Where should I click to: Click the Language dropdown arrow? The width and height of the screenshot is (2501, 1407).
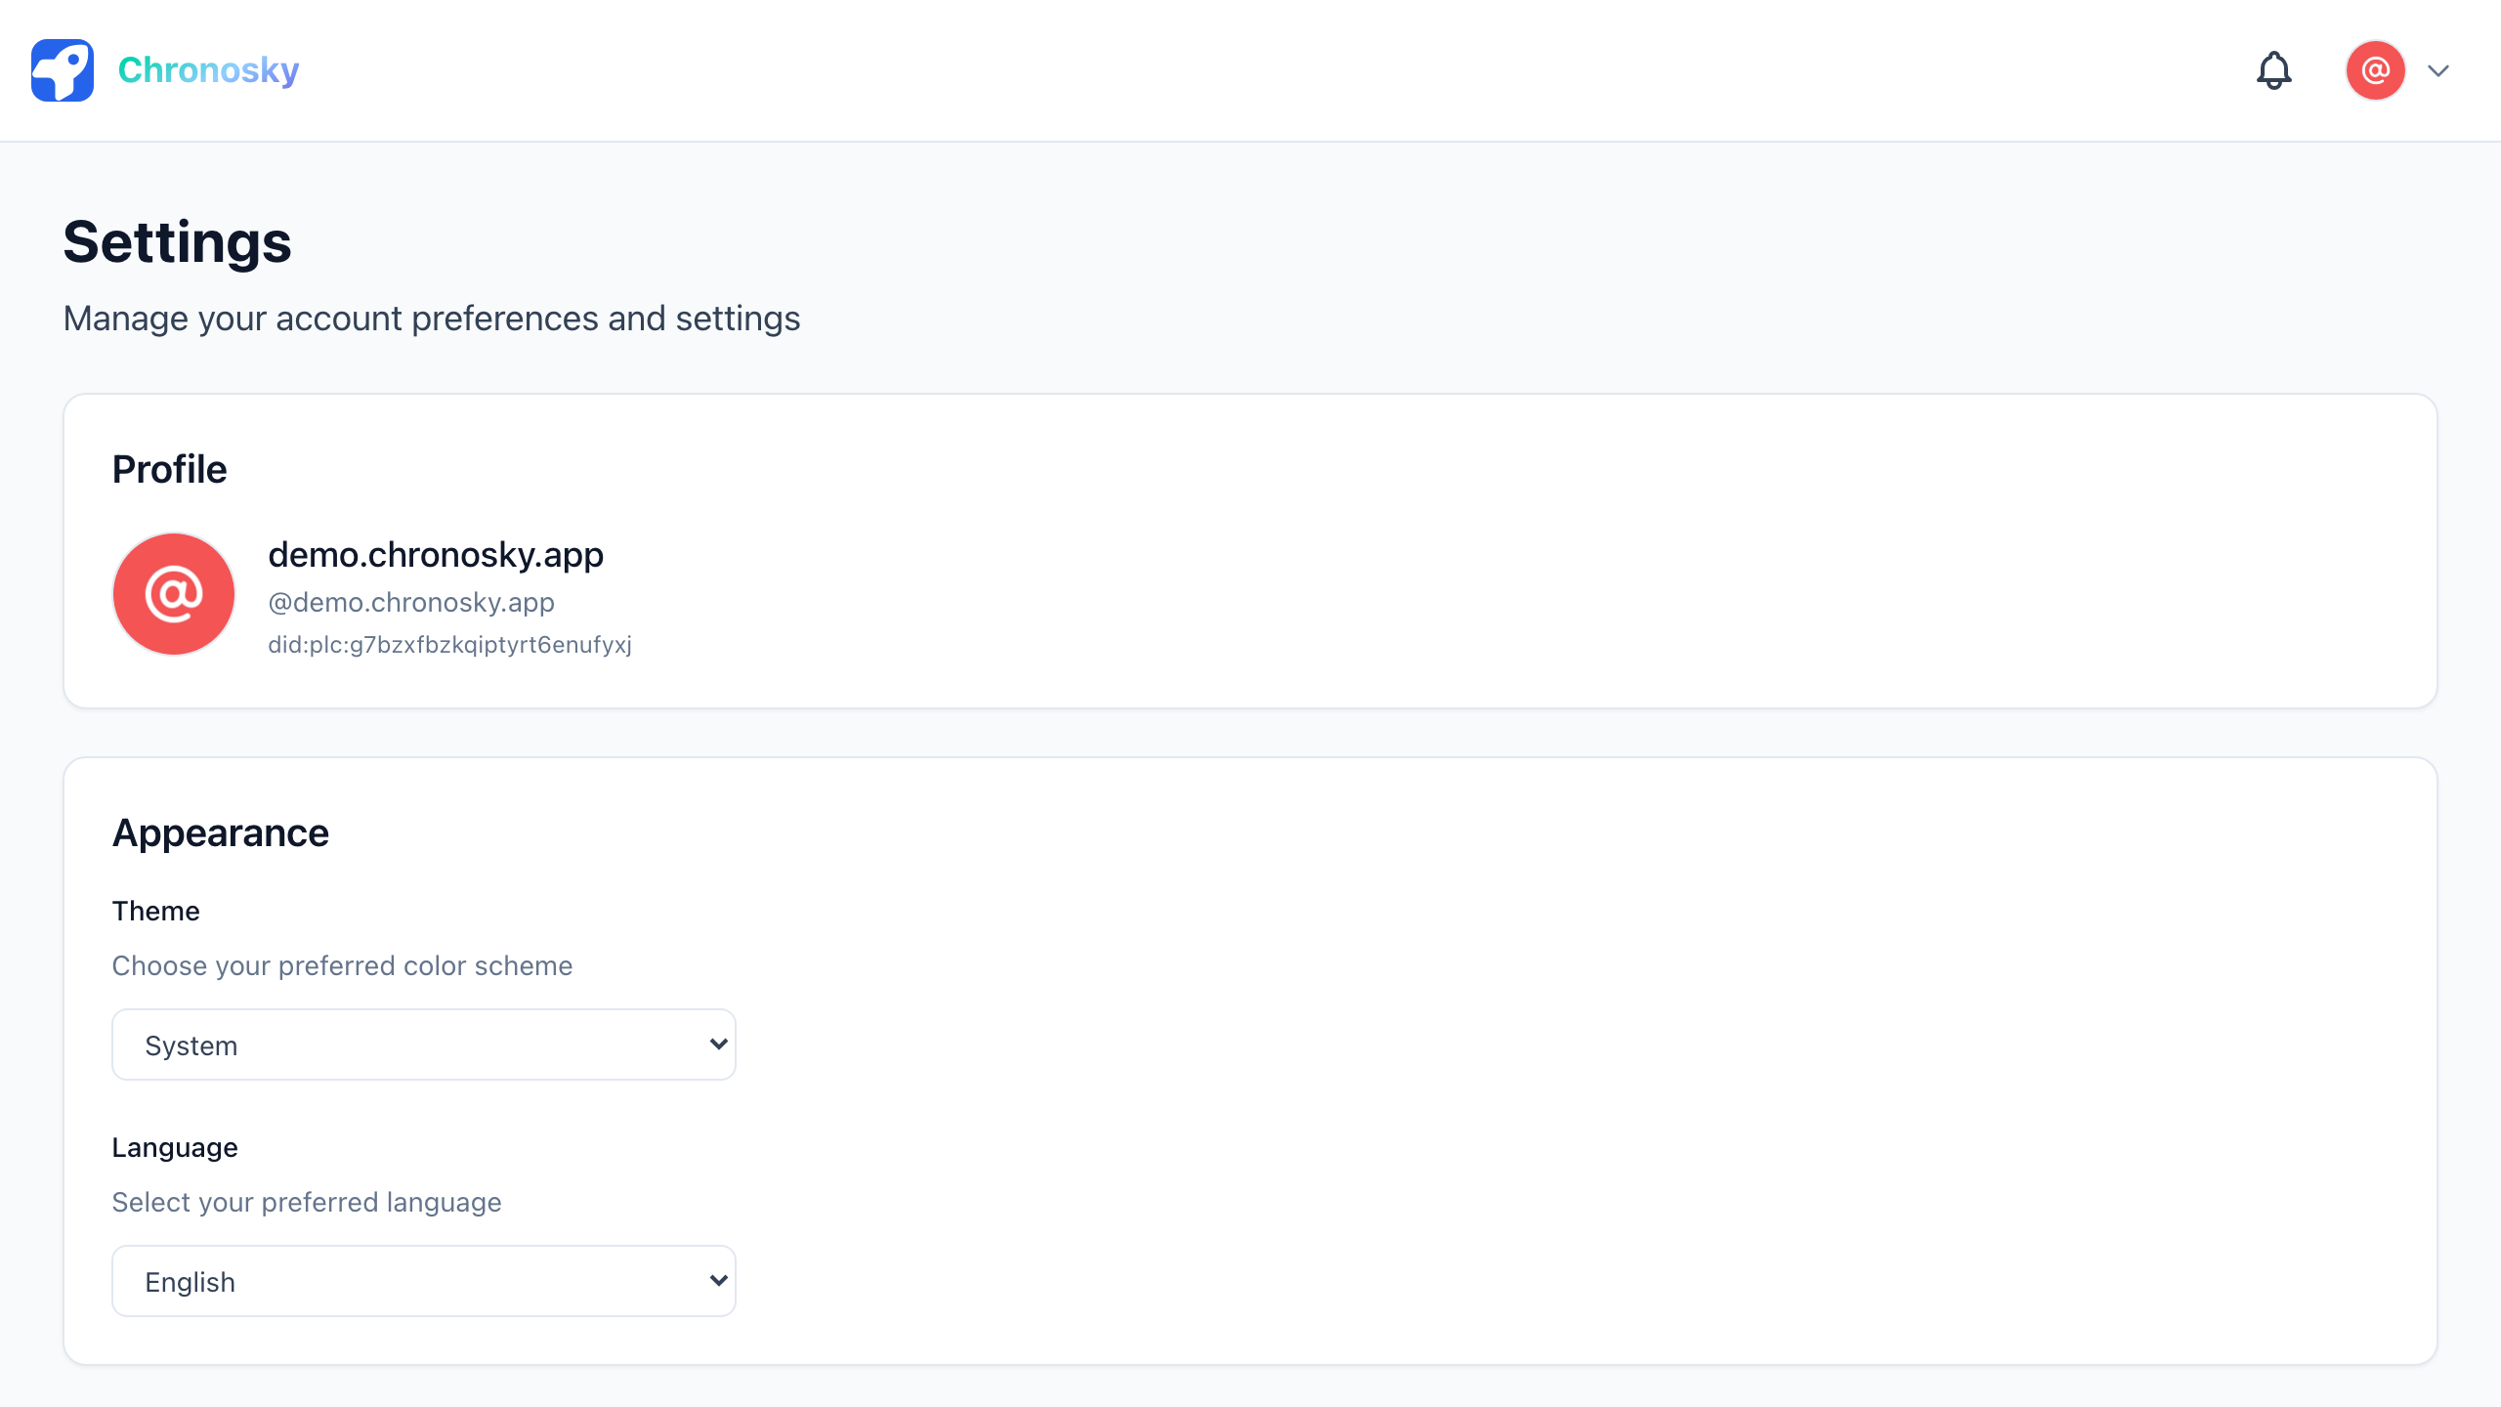click(718, 1281)
